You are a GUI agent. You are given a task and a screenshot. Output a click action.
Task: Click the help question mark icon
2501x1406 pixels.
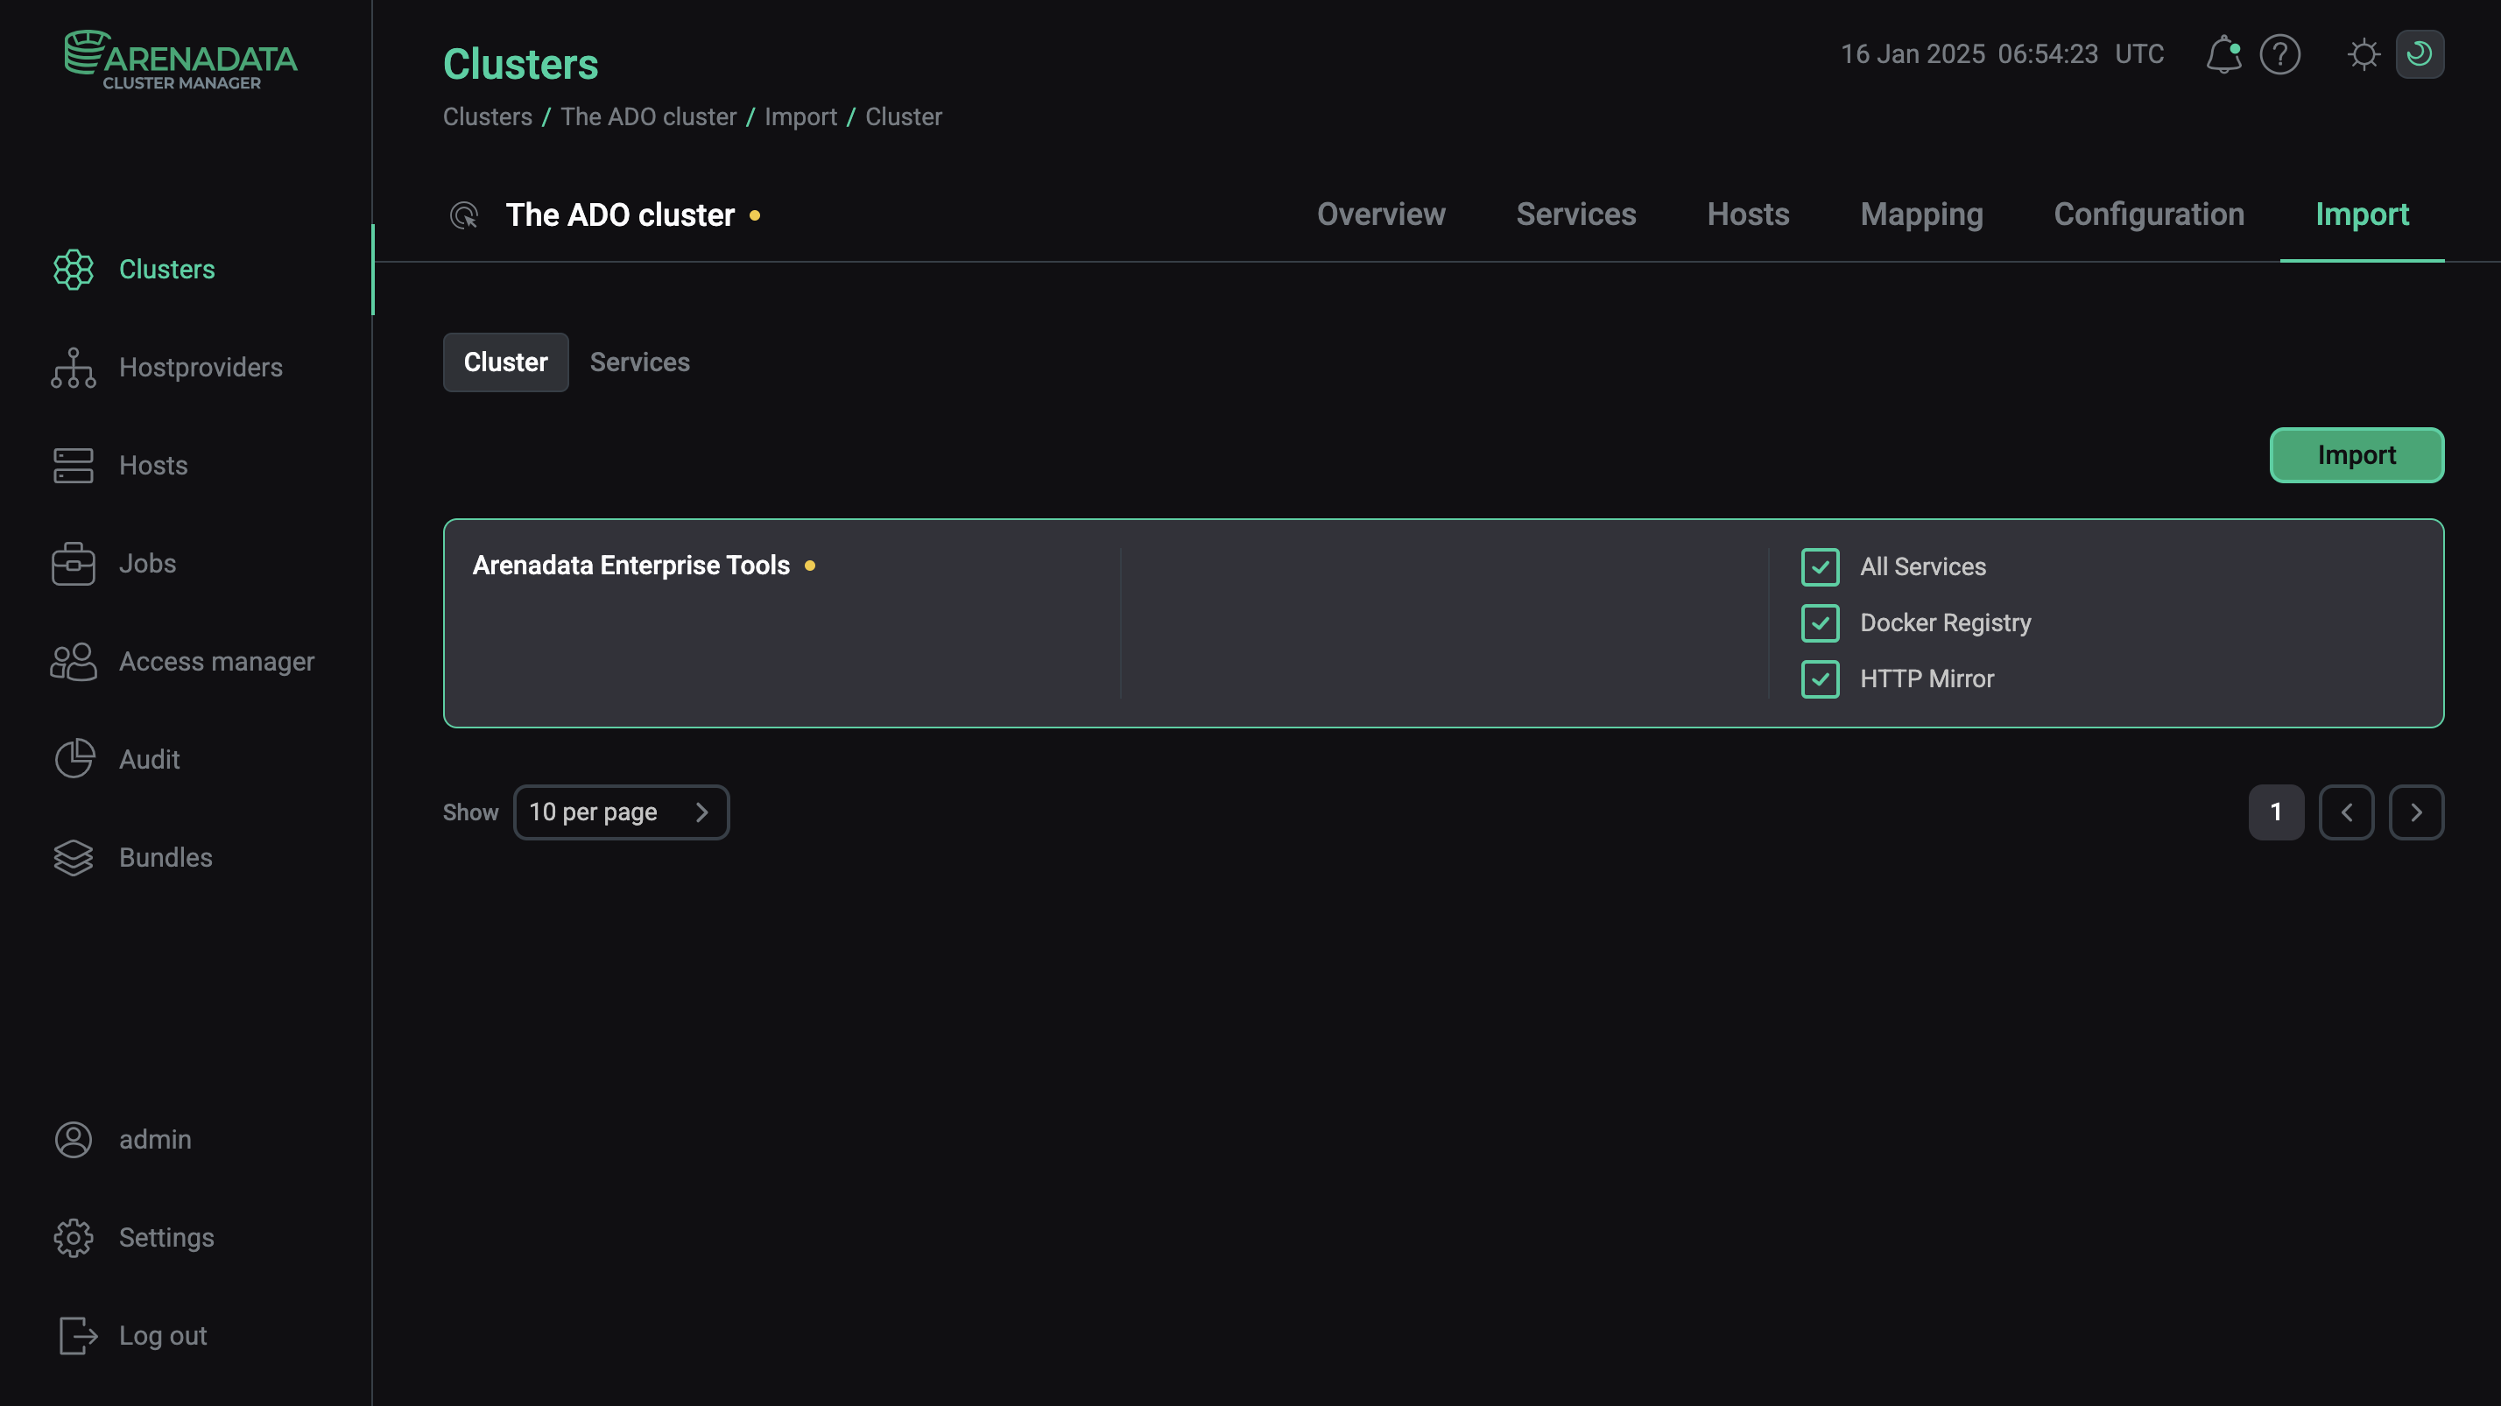(x=2280, y=54)
